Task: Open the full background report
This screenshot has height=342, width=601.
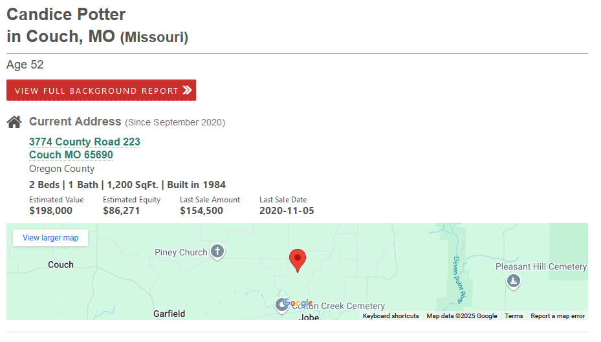Action: (101, 90)
